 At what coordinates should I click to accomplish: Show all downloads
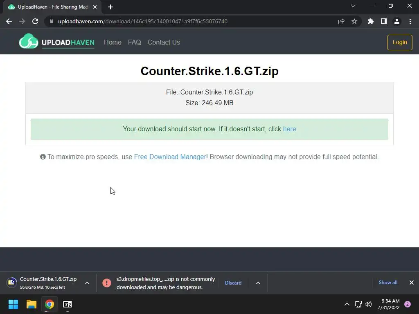(388, 283)
